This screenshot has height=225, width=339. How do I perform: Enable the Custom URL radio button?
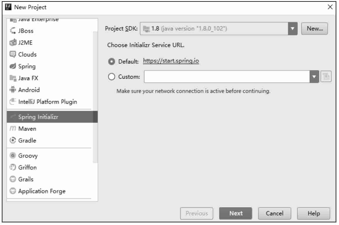(x=111, y=77)
